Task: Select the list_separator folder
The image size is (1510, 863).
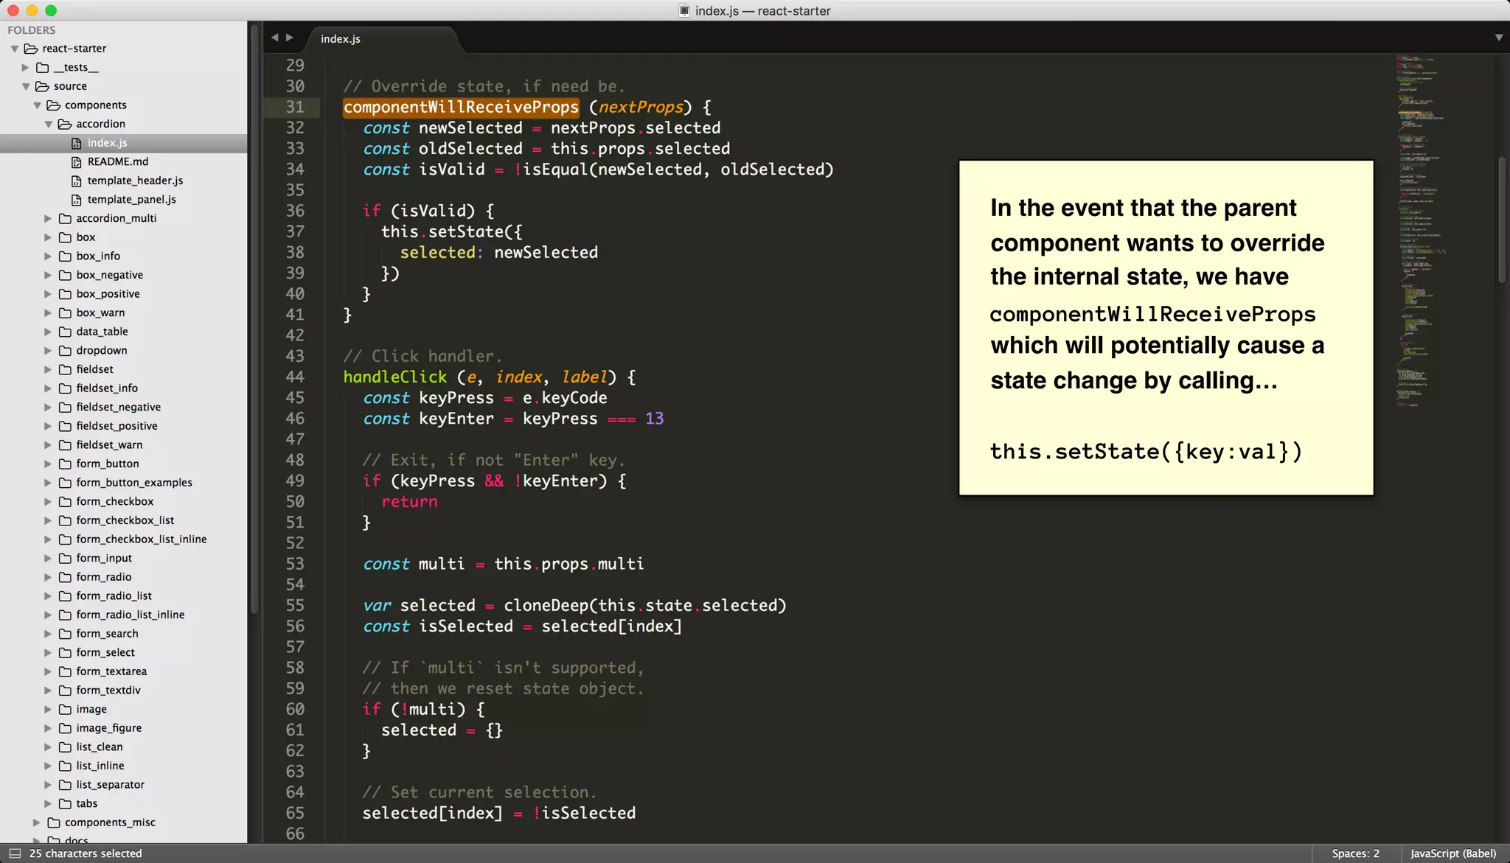Action: pyautogui.click(x=111, y=785)
